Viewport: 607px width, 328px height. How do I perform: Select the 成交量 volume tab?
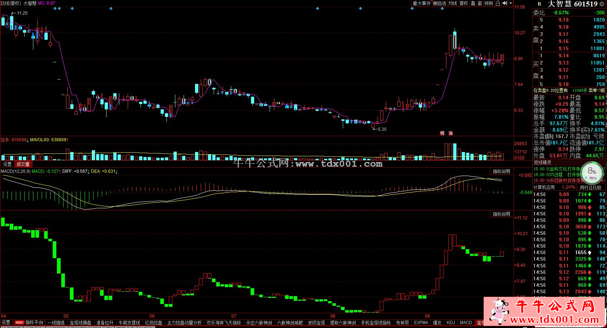[x=23, y=164]
